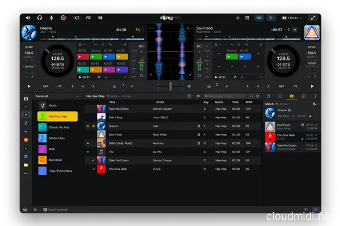The width and height of the screenshot is (340, 226).
Task: Click the round forward chevron in top bar
Action: [x=237, y=18]
